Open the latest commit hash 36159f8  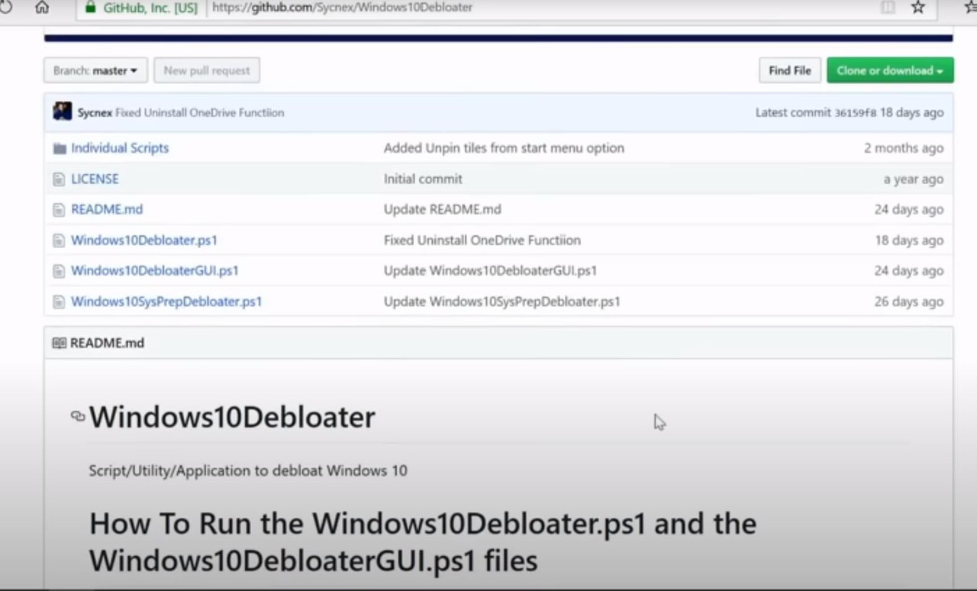(856, 112)
